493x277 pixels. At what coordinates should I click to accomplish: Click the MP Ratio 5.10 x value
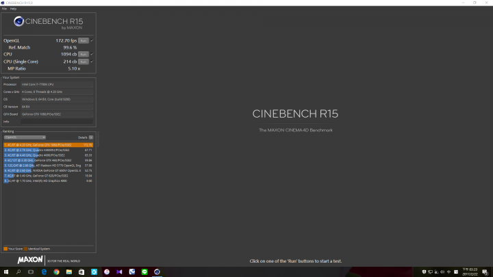click(74, 68)
